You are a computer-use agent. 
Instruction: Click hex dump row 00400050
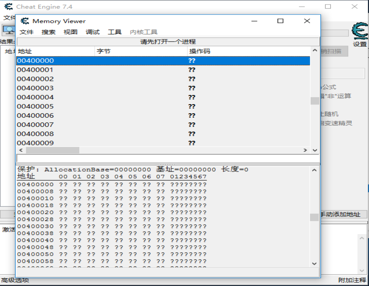[x=112, y=254]
